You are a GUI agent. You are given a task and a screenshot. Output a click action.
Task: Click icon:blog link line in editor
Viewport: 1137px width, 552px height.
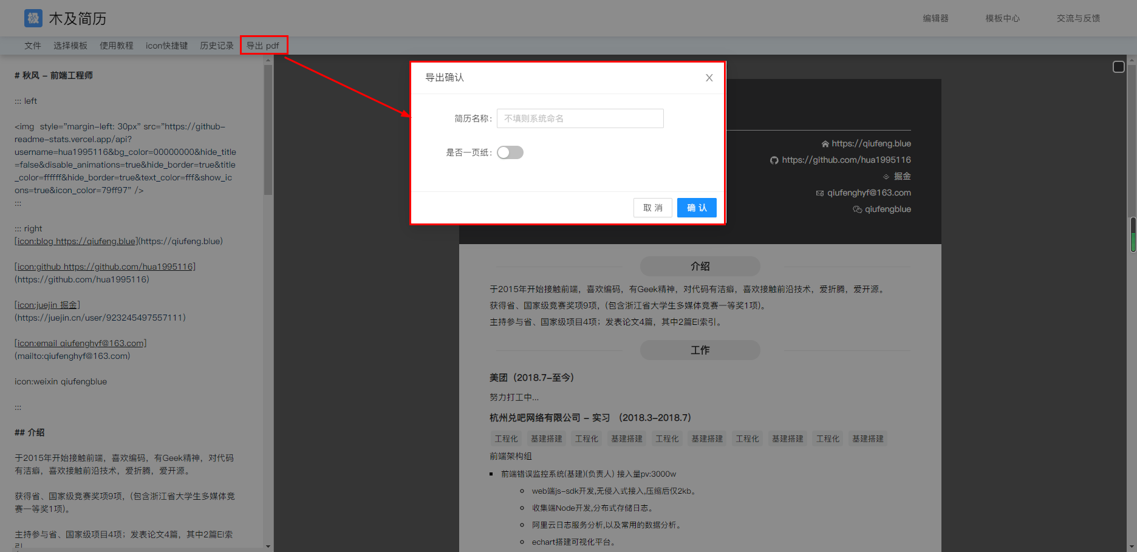[x=118, y=241]
